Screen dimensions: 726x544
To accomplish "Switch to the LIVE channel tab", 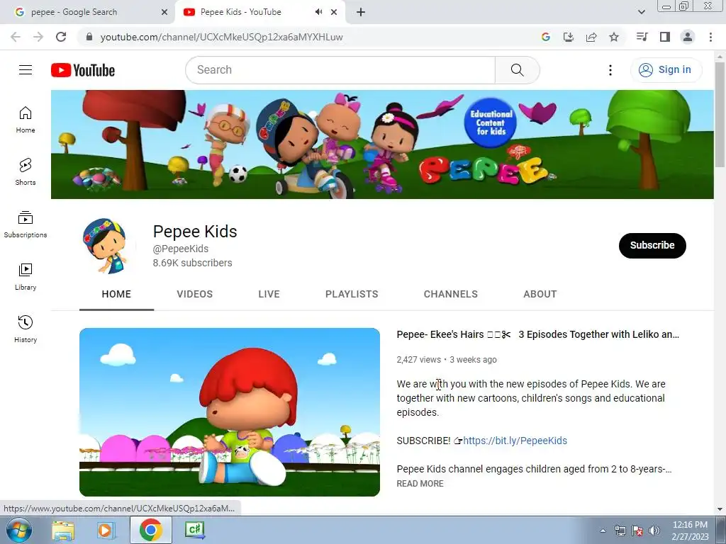I will click(x=269, y=294).
